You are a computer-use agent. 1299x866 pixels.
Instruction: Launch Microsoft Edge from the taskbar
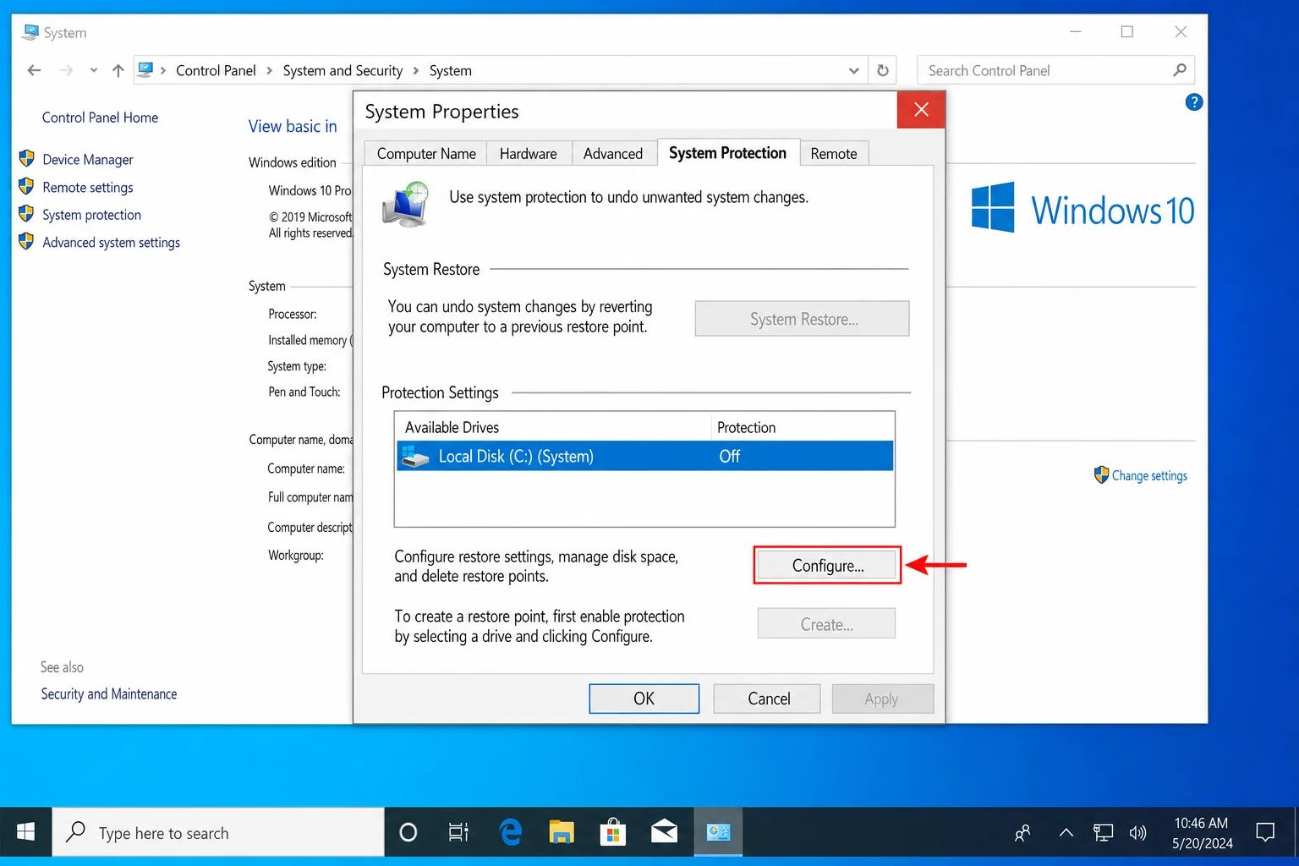(511, 832)
